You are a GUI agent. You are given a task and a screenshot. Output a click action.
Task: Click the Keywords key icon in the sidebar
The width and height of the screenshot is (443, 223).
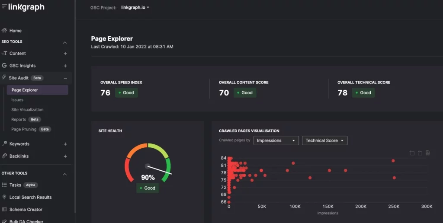pos(4,144)
